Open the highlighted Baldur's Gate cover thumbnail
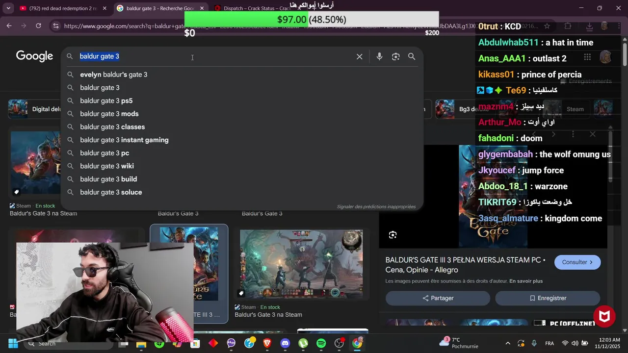This screenshot has height=353, width=628. click(x=189, y=265)
